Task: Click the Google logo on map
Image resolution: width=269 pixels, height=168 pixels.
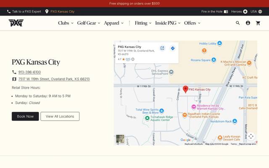Action: coord(185,140)
